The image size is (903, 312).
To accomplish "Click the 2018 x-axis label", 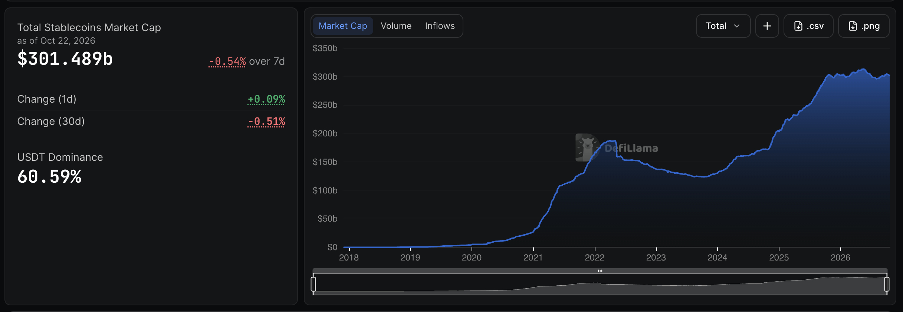I will (349, 258).
